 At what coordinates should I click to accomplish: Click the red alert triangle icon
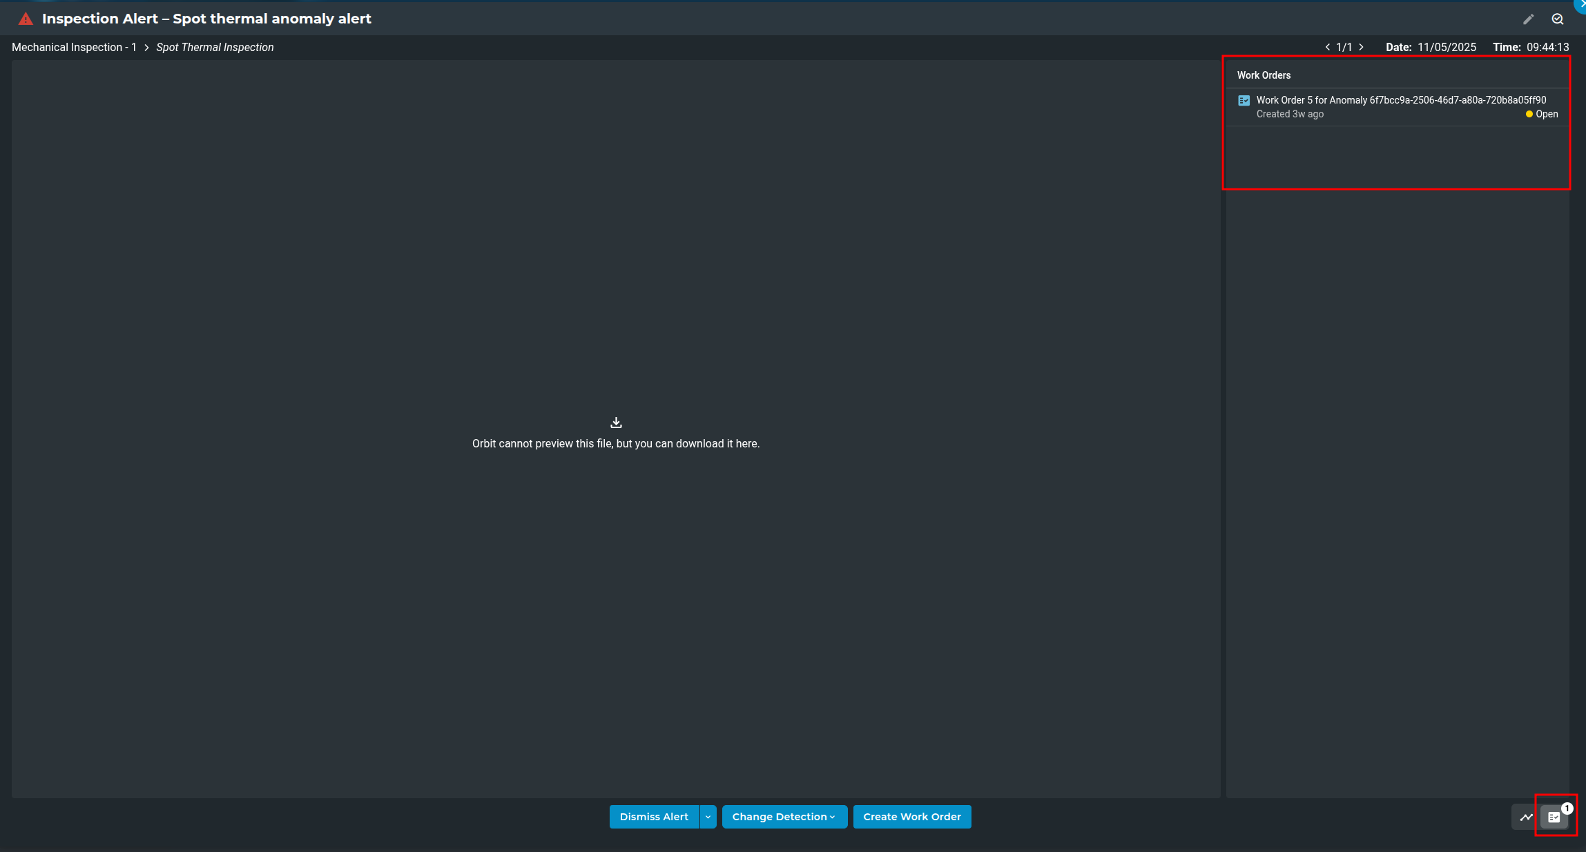(26, 19)
